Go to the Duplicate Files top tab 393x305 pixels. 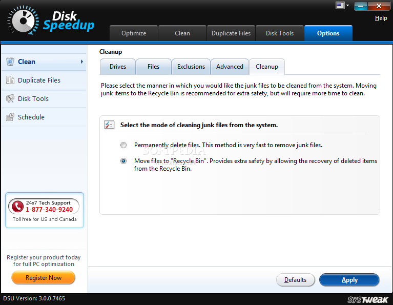pyautogui.click(x=231, y=33)
